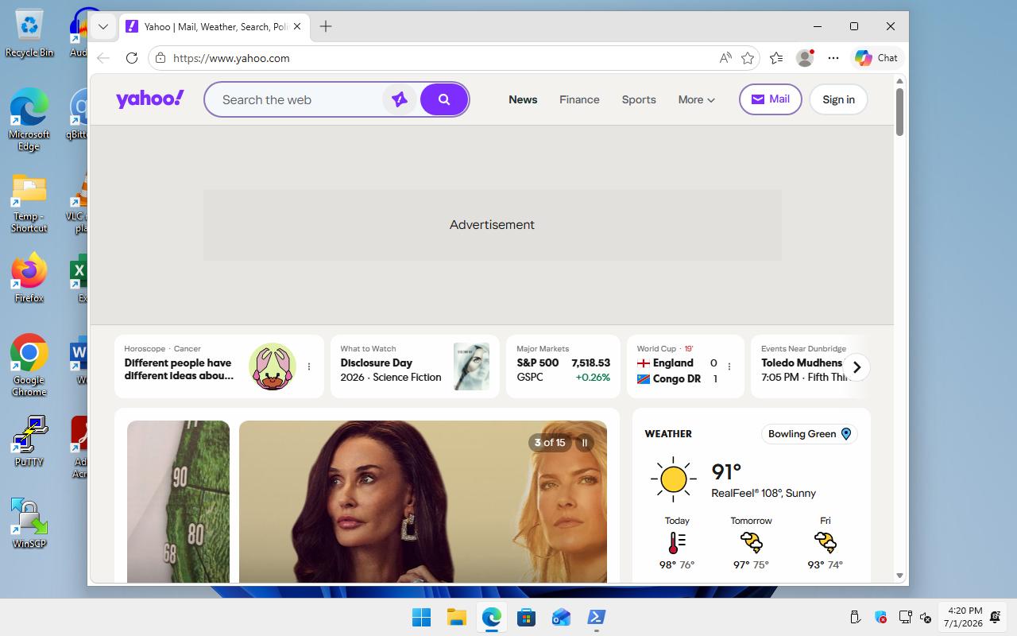Click the Edge icon on the taskbar

coord(491,617)
